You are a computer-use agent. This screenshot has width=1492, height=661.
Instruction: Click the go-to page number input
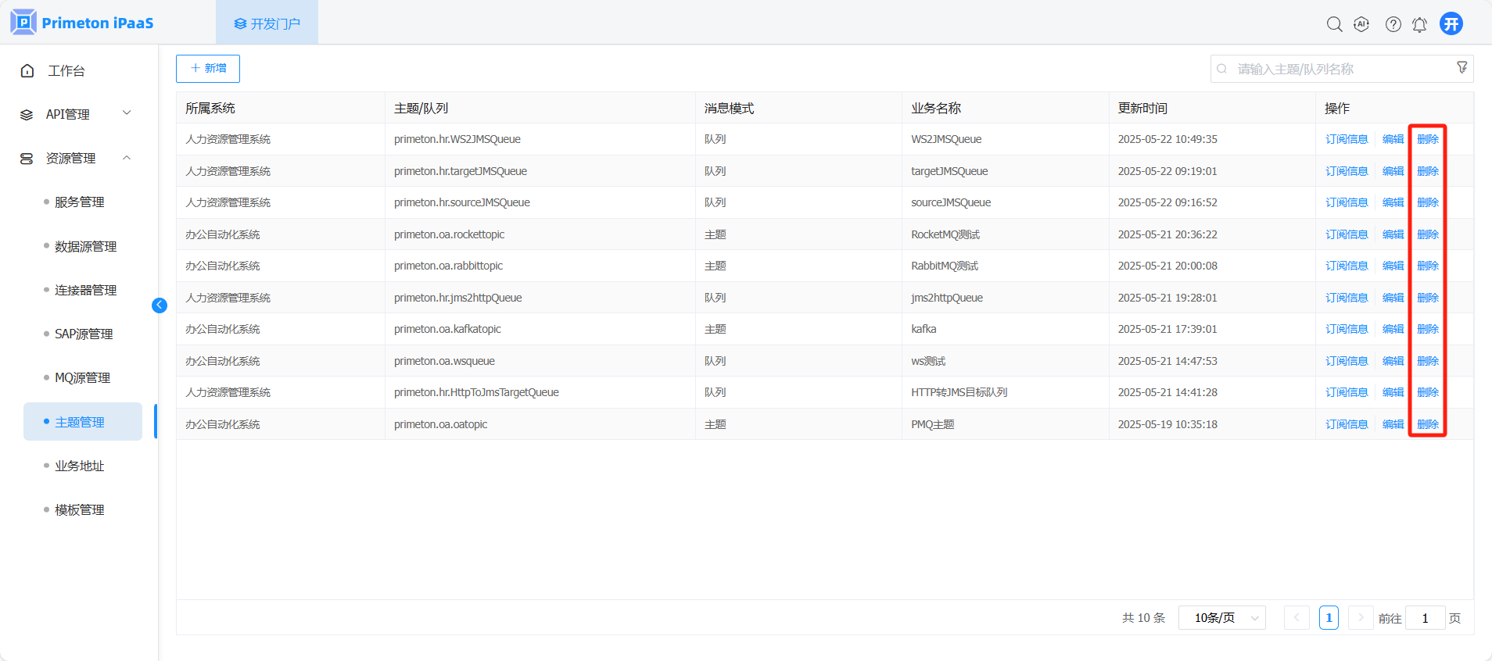coord(1425,618)
